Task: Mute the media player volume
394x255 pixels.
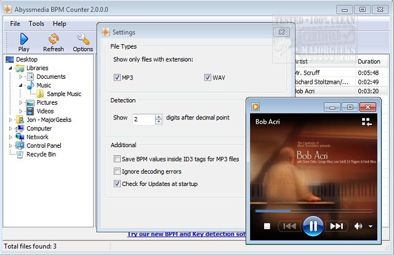Action: point(358,226)
